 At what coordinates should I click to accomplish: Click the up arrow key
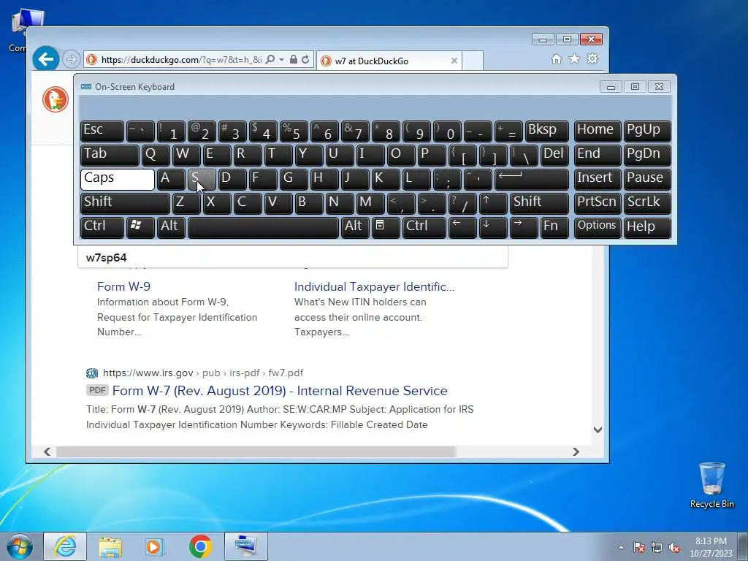[493, 203]
